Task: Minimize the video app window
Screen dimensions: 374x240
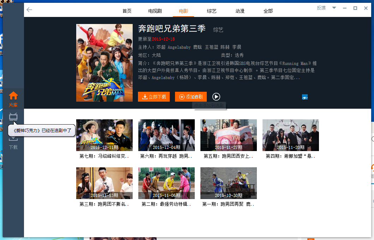Action: tap(345, 8)
